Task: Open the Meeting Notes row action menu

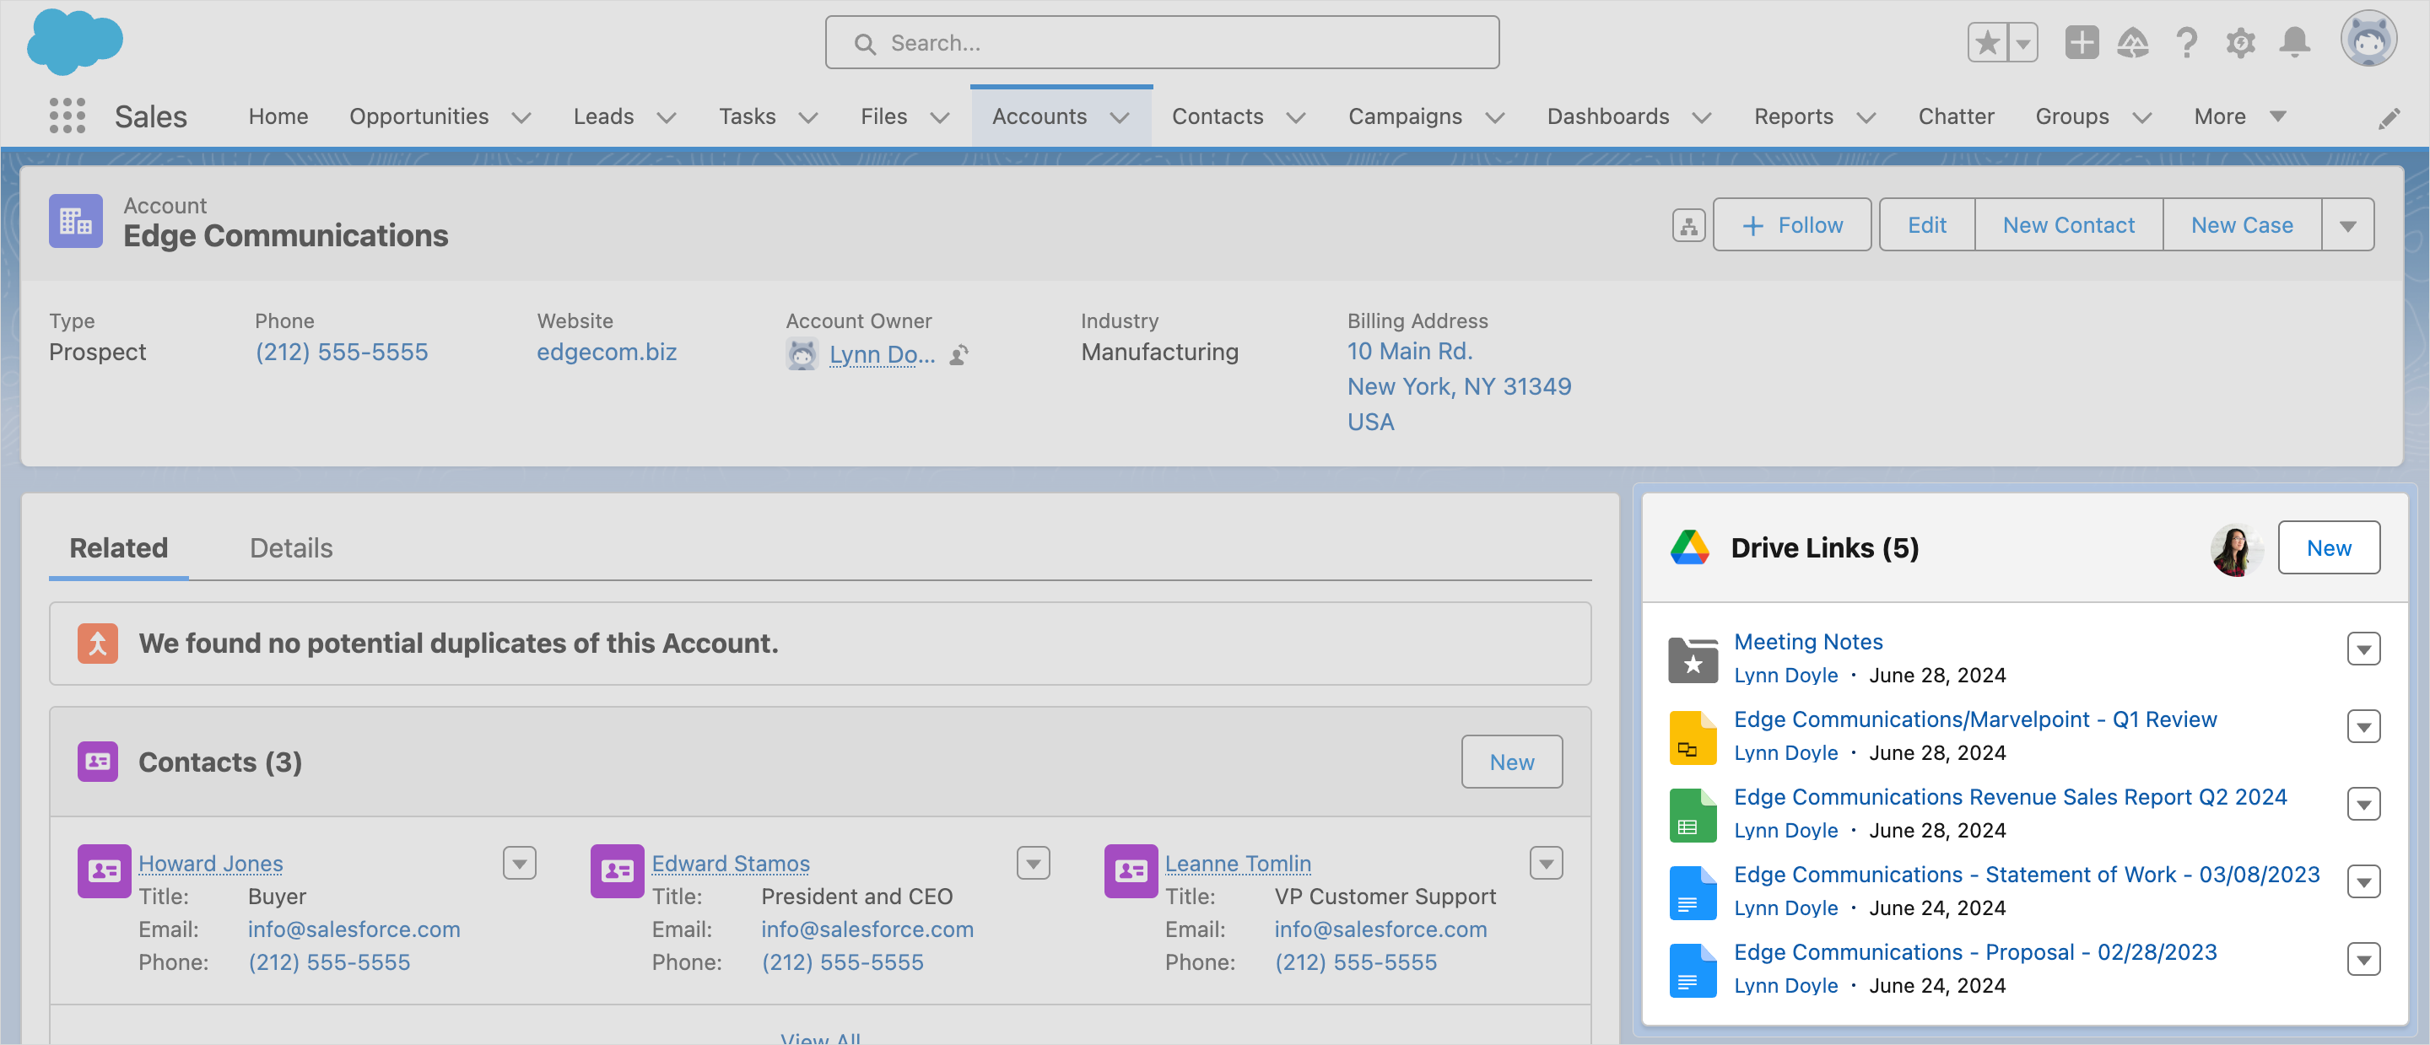Action: [x=2363, y=649]
